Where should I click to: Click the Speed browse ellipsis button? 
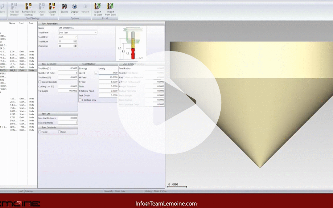pos(96,73)
